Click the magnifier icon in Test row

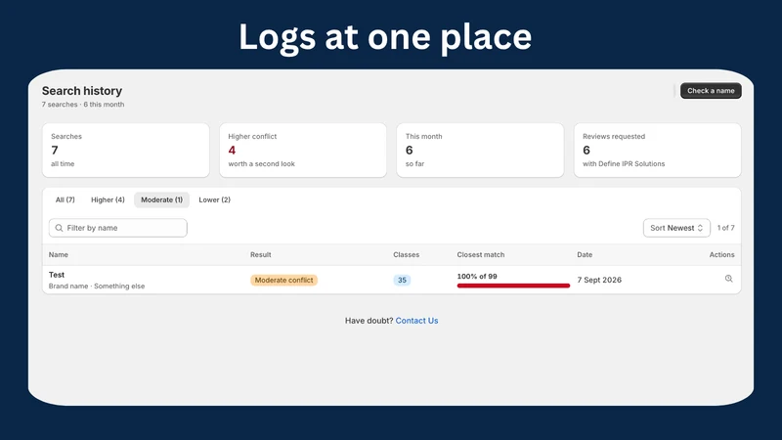(728, 279)
